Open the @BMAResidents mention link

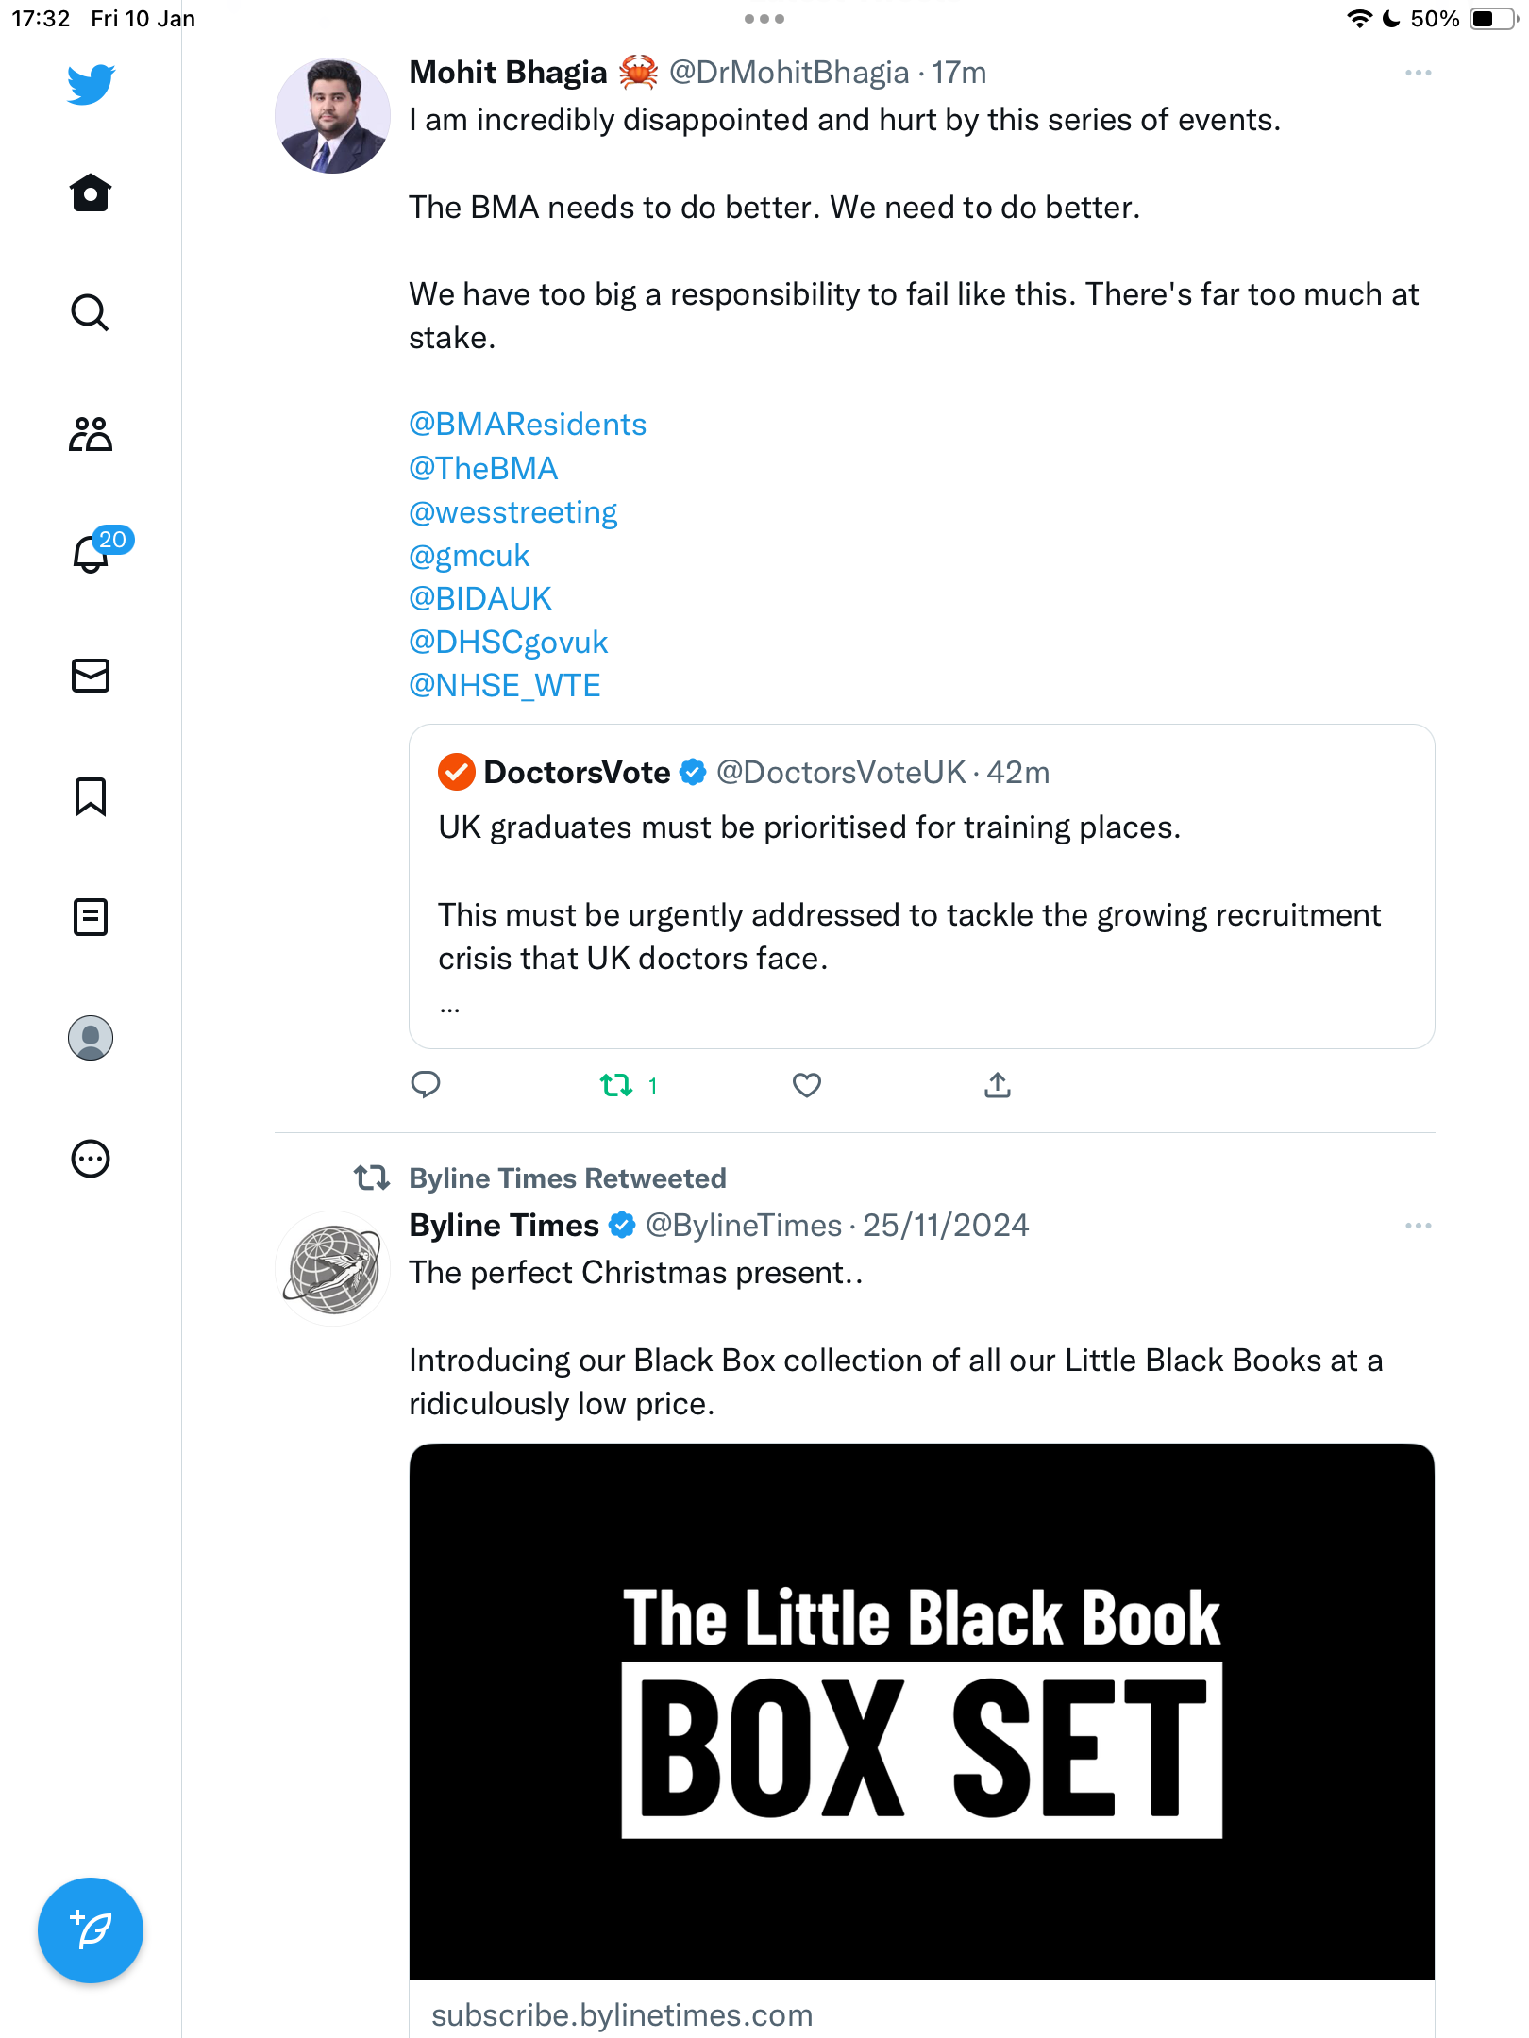pyautogui.click(x=528, y=425)
